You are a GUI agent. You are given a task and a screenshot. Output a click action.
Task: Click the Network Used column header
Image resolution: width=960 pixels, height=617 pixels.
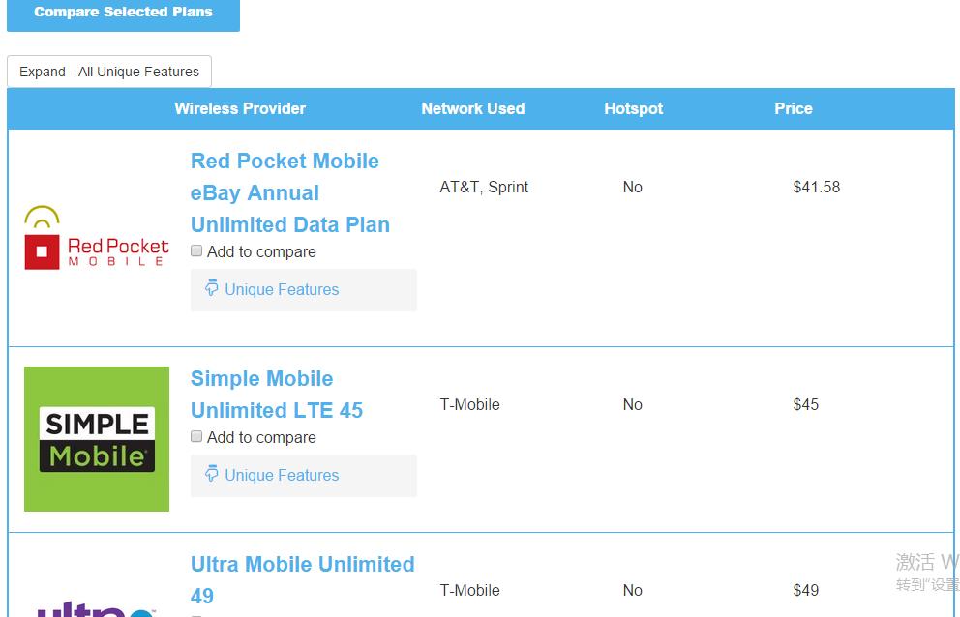click(x=472, y=108)
